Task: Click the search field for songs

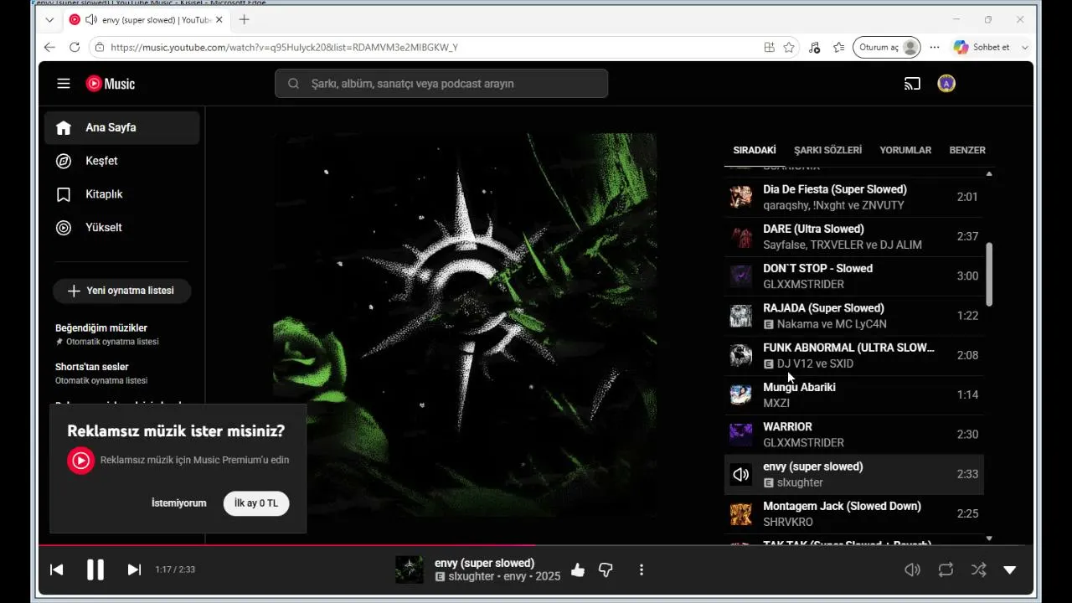Action: tap(441, 84)
